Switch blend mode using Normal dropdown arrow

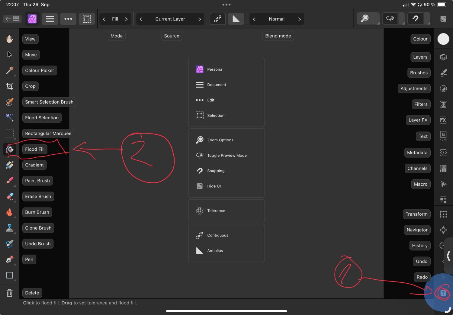[299, 19]
